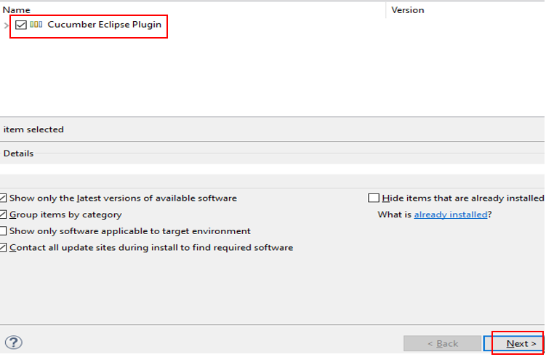The width and height of the screenshot is (546, 357).
Task: Open the already installed link
Action: click(451, 214)
